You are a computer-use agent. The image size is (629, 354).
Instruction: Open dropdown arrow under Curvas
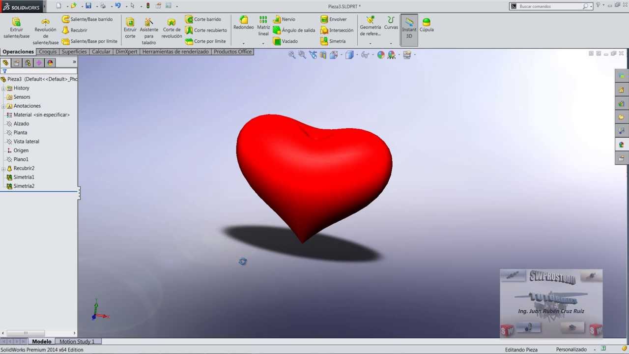click(x=391, y=44)
